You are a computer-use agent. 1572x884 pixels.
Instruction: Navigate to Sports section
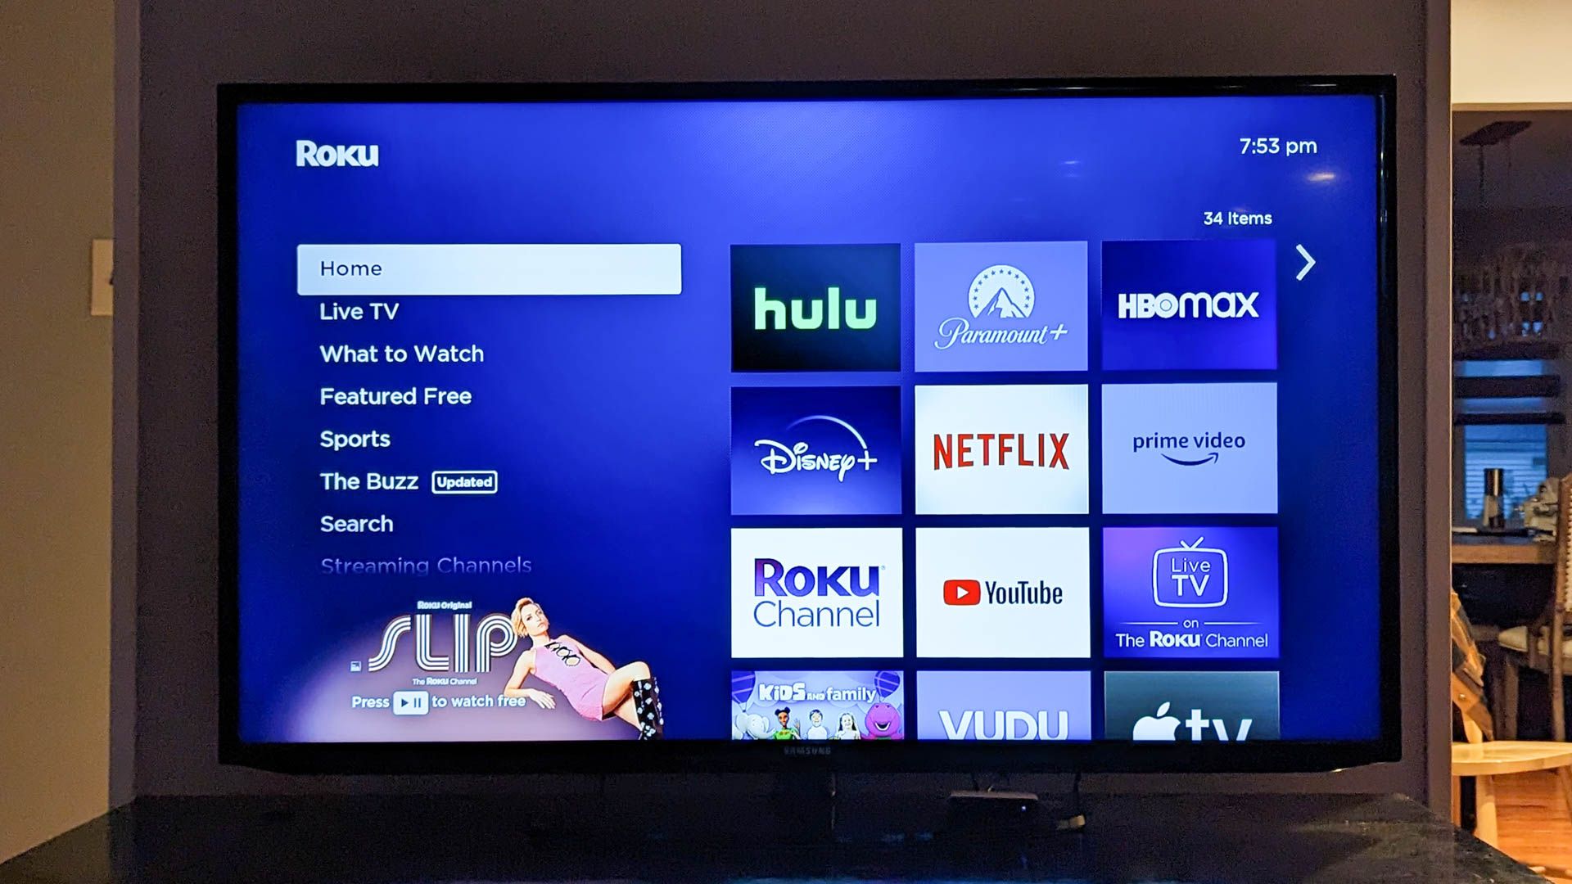tap(357, 438)
